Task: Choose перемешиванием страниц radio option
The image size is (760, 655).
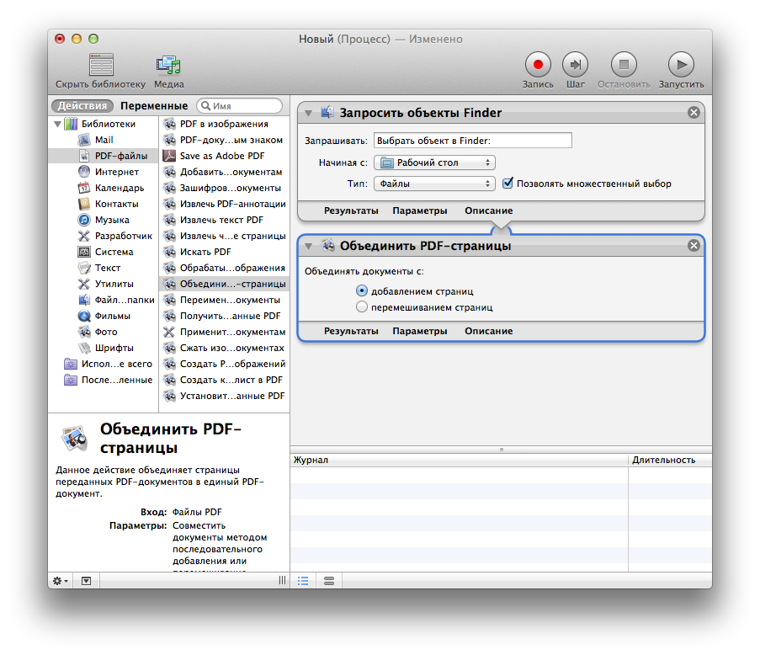Action: (x=362, y=307)
